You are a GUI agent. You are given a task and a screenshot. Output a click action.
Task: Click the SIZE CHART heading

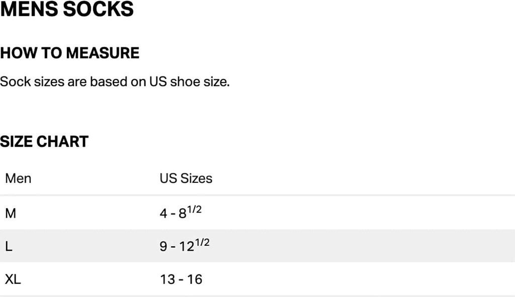tap(44, 142)
